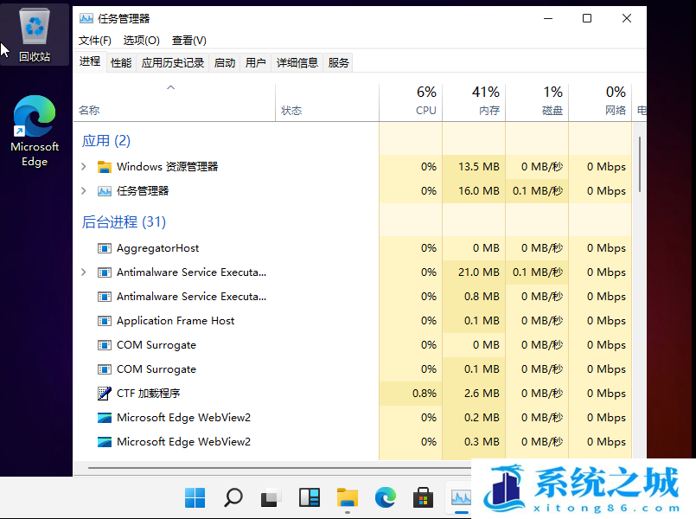Open File Explorer from taskbar
The width and height of the screenshot is (696, 519).
coord(347,497)
